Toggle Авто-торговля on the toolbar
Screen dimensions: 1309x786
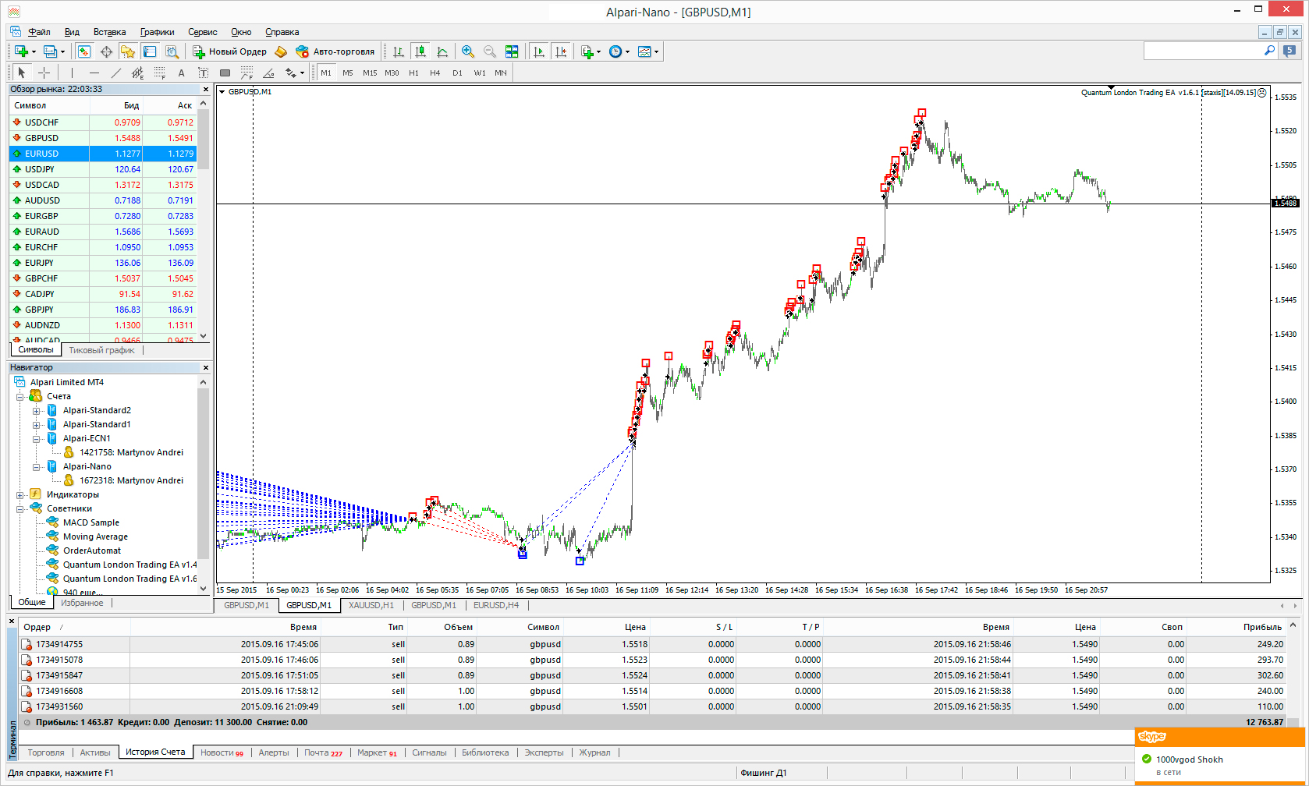tap(335, 51)
